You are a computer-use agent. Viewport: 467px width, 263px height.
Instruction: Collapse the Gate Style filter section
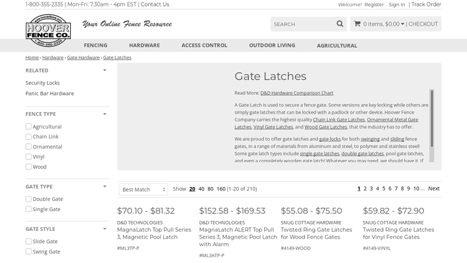point(105,229)
